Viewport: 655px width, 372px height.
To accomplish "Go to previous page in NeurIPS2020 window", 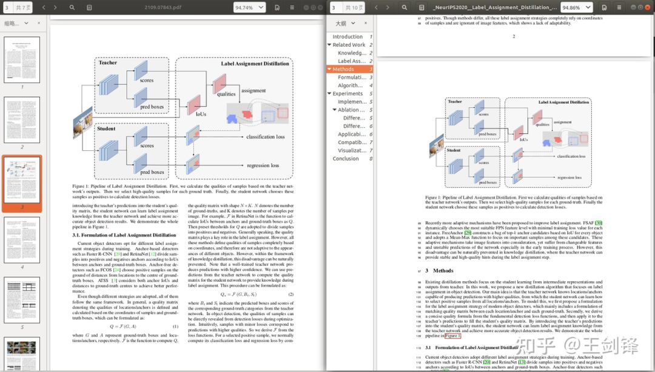I will tap(376, 7).
